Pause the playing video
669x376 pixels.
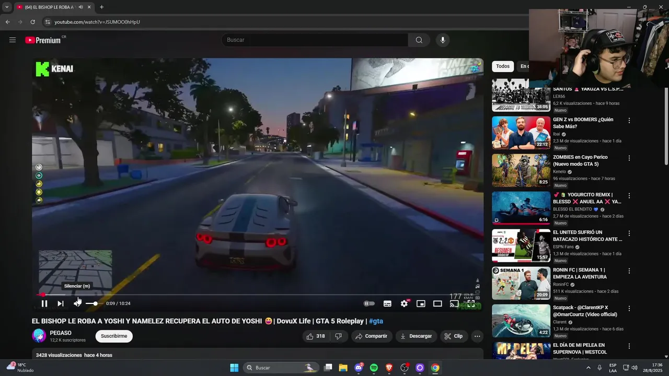point(44,303)
